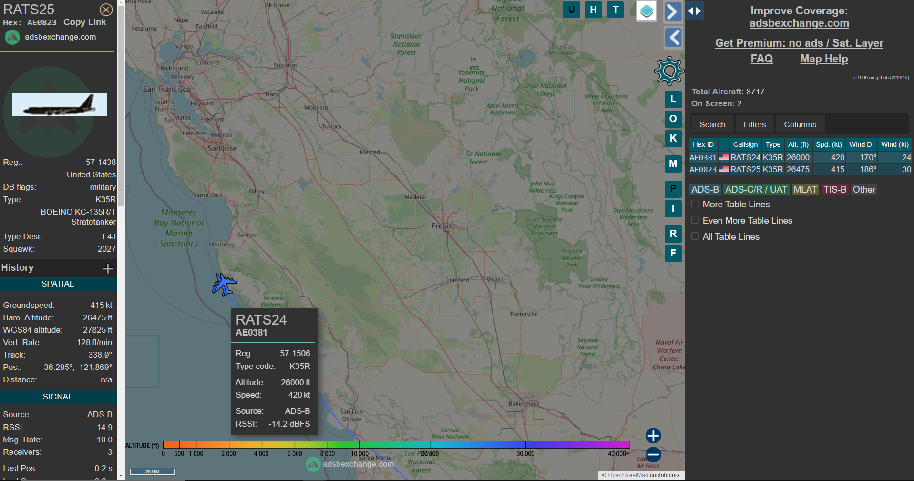Viewport: 914px width, 481px height.
Task: Sort table by Hex ID column
Action: [x=703, y=144]
